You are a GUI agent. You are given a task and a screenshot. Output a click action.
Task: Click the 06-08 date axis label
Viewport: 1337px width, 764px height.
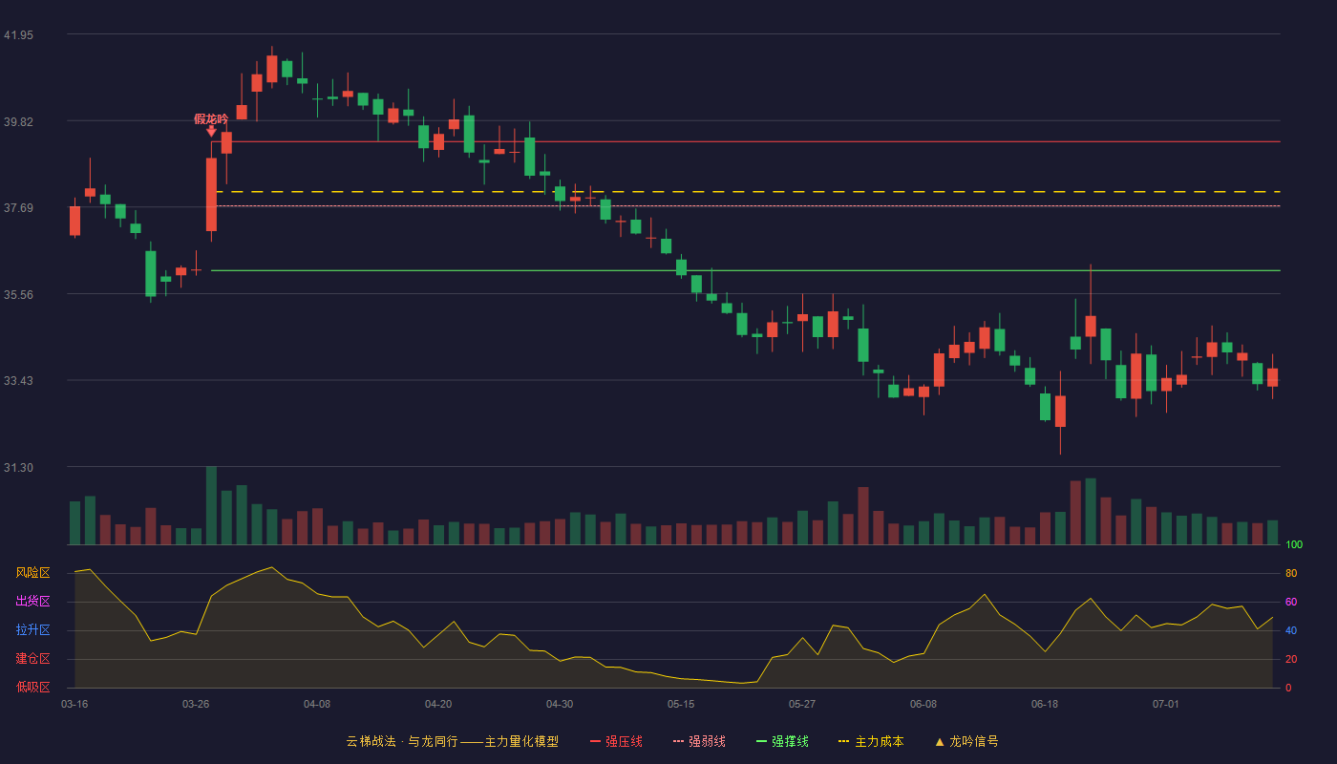[x=923, y=704]
